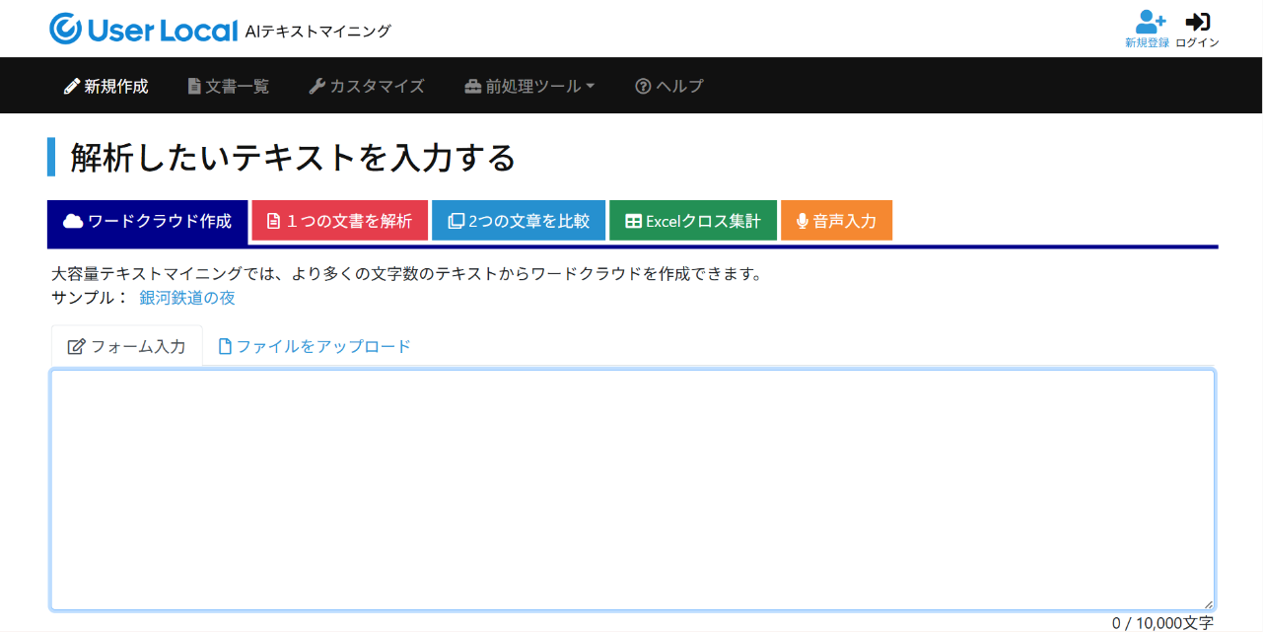Click the toolbox icon for 前処理ツール

472,87
